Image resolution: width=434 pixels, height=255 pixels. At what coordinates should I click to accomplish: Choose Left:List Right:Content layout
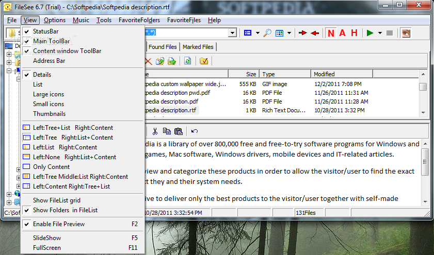(83, 147)
